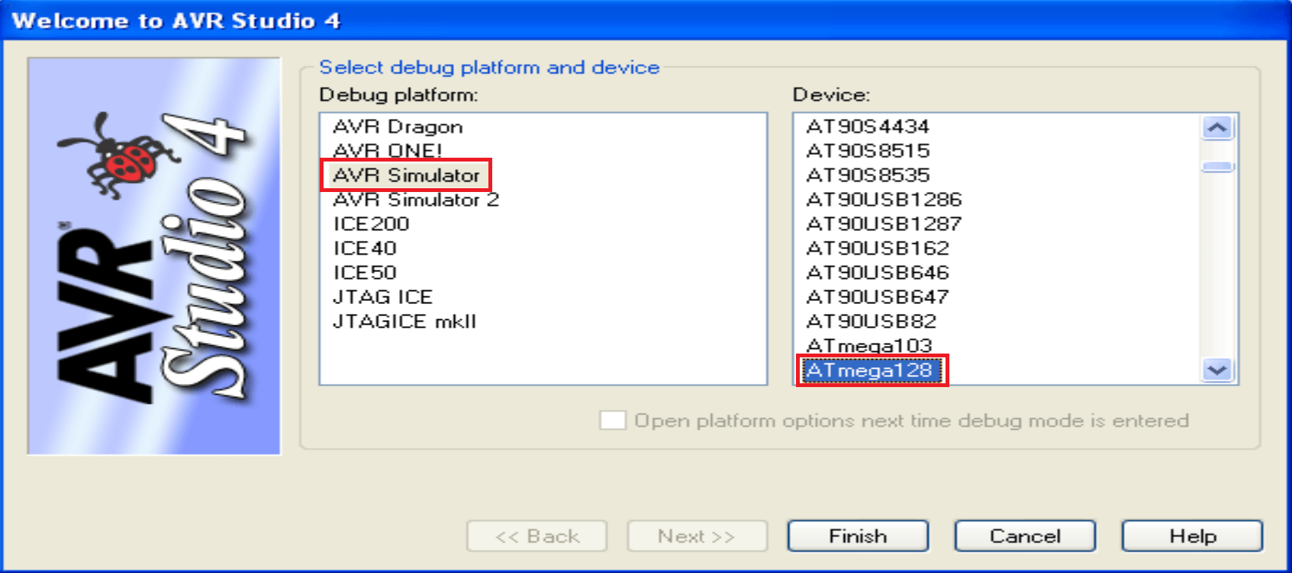
Task: Pick JTAG ICE platform
Action: (382, 297)
